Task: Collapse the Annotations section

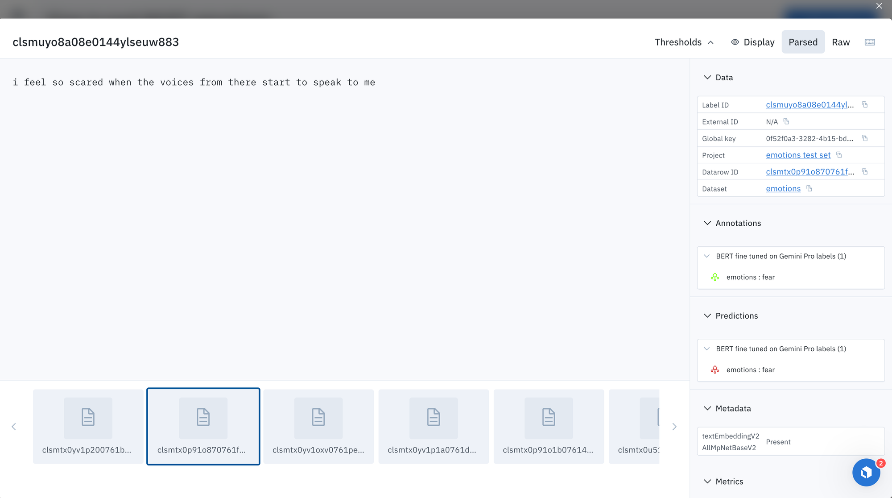Action: tap(707, 223)
